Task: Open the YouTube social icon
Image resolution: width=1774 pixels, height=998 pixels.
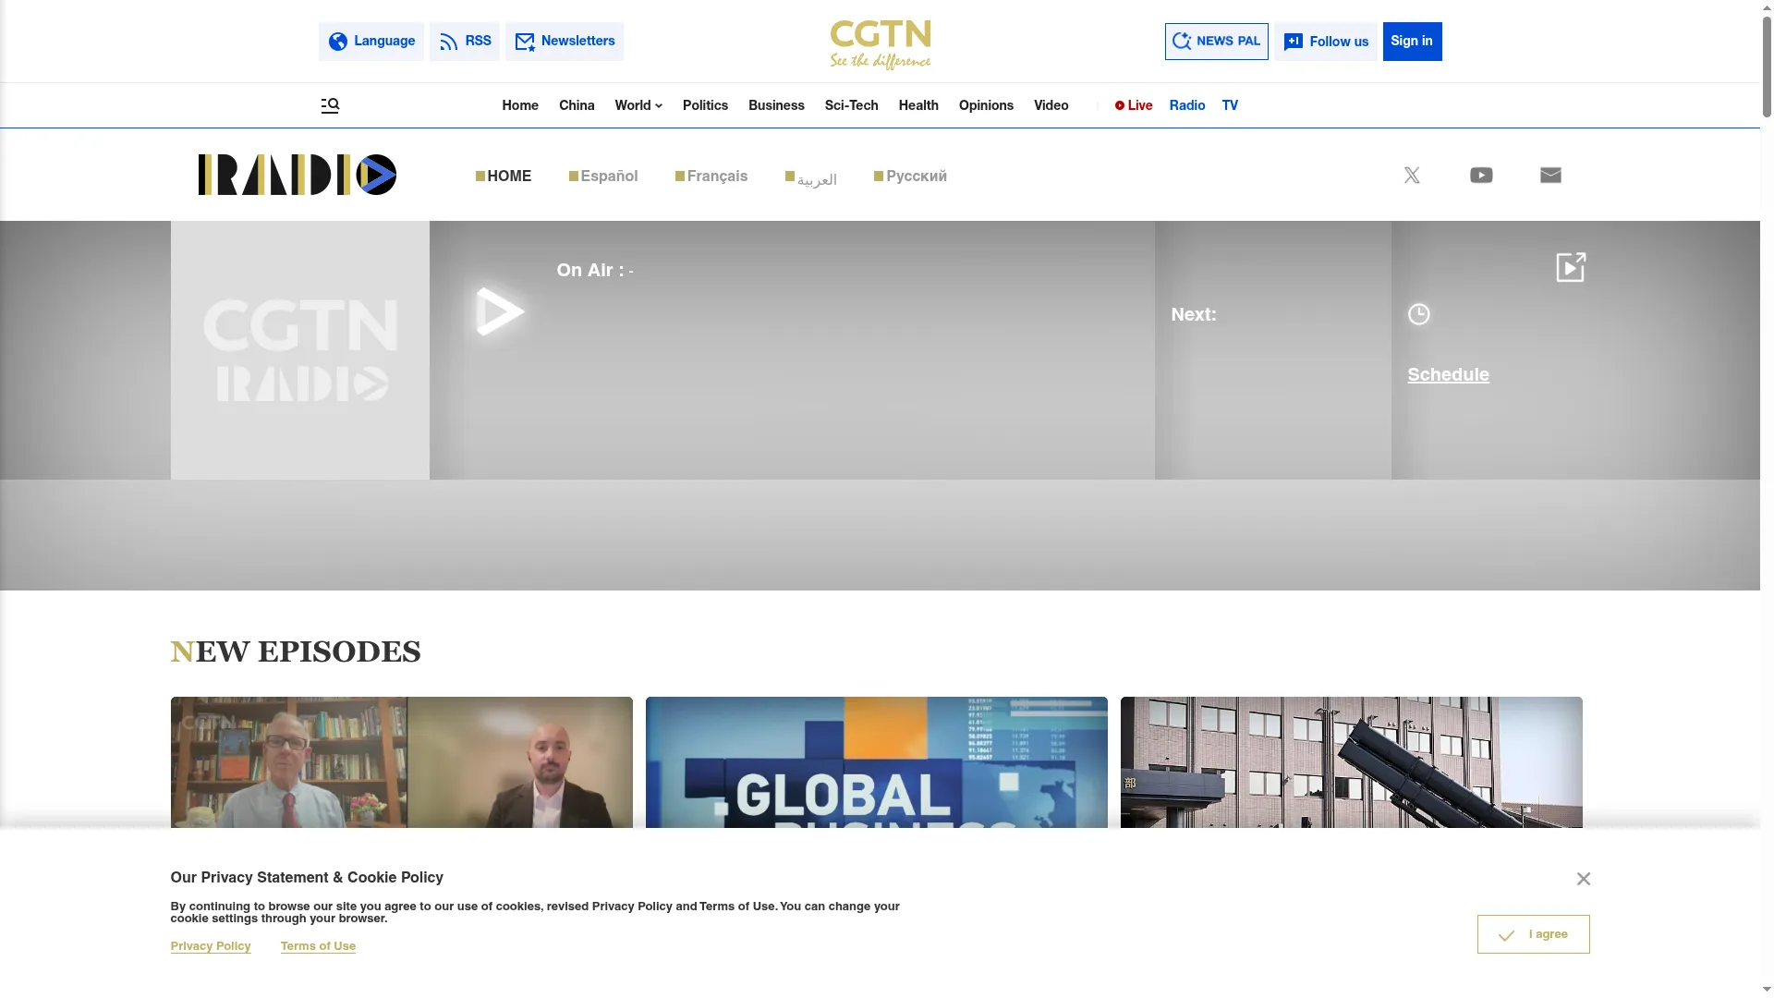Action: [1481, 176]
